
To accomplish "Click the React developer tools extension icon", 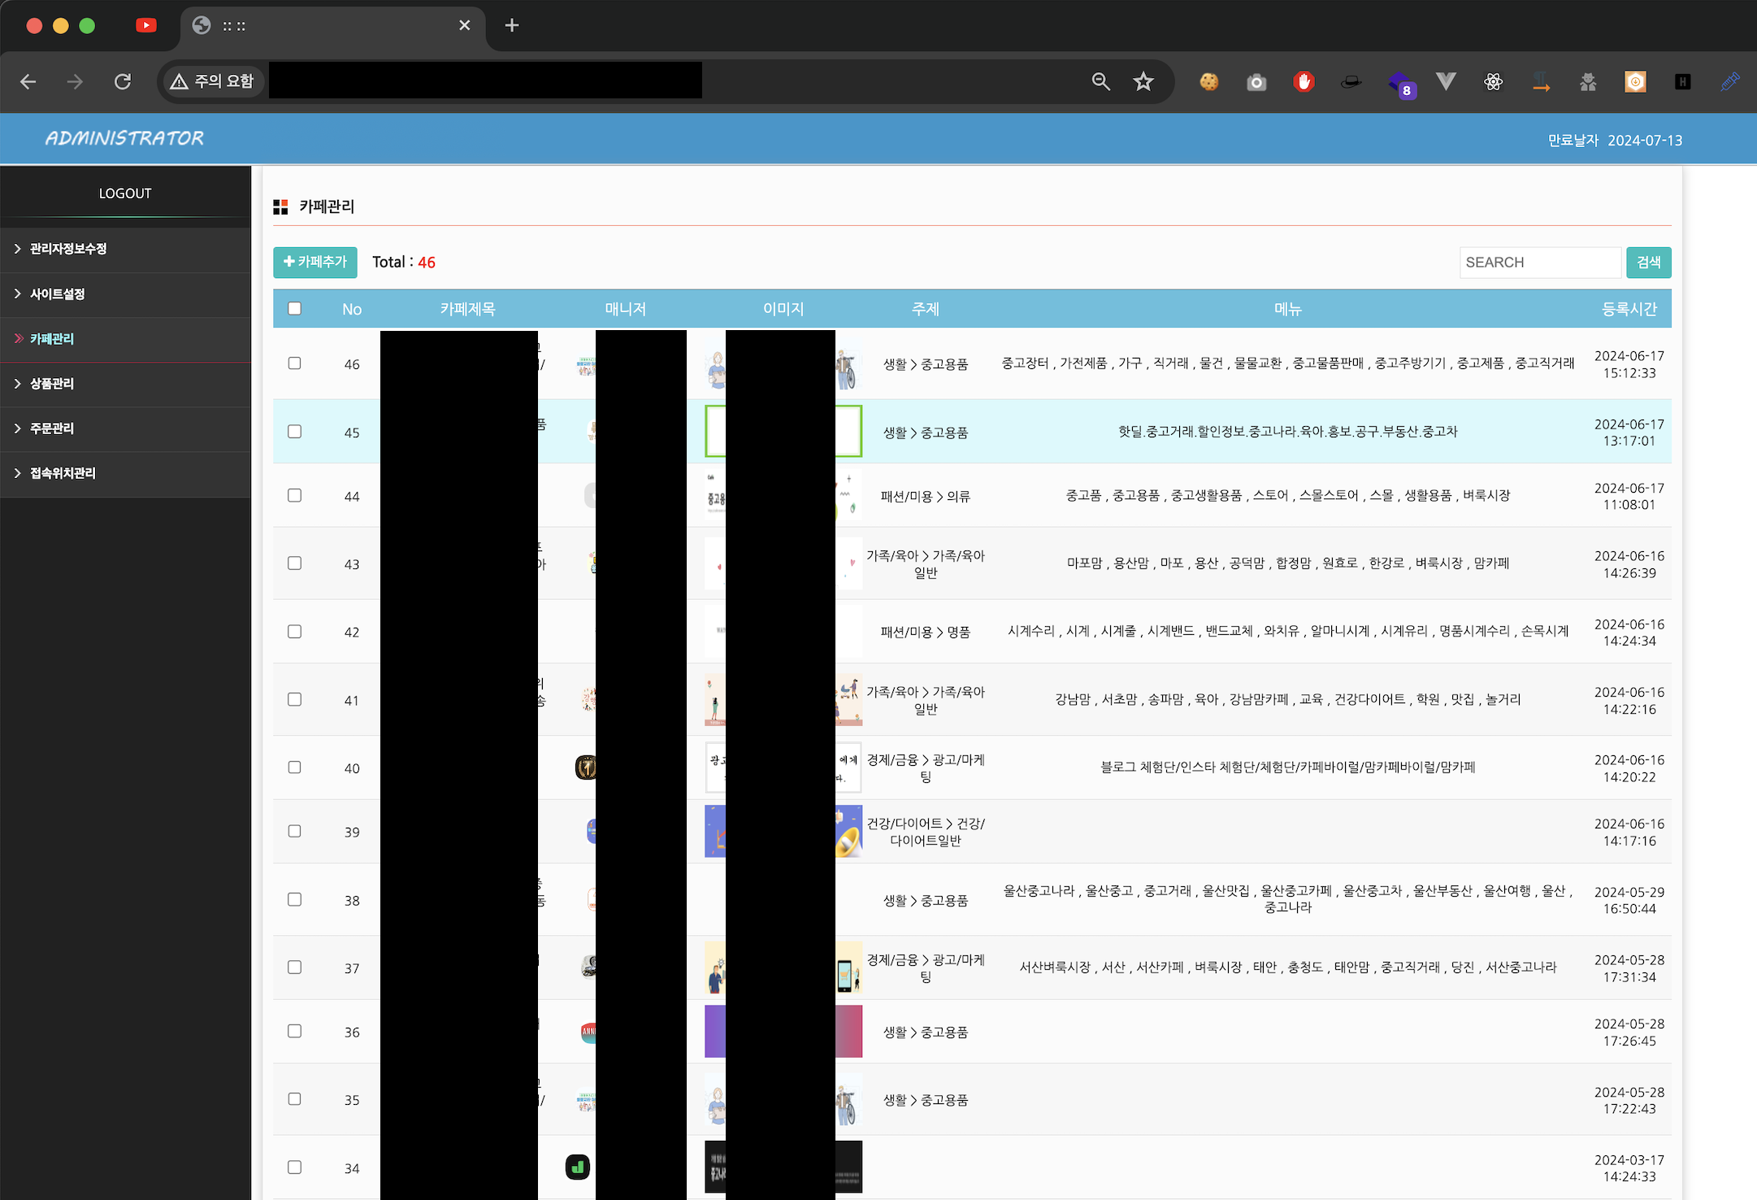I will (x=1493, y=81).
